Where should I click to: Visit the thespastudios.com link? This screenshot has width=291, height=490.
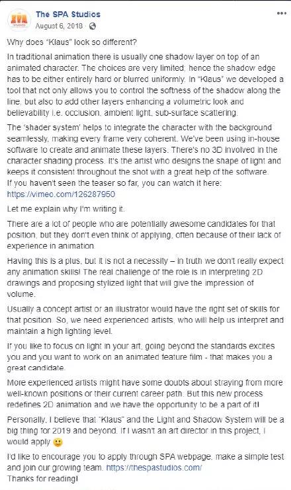(154, 468)
